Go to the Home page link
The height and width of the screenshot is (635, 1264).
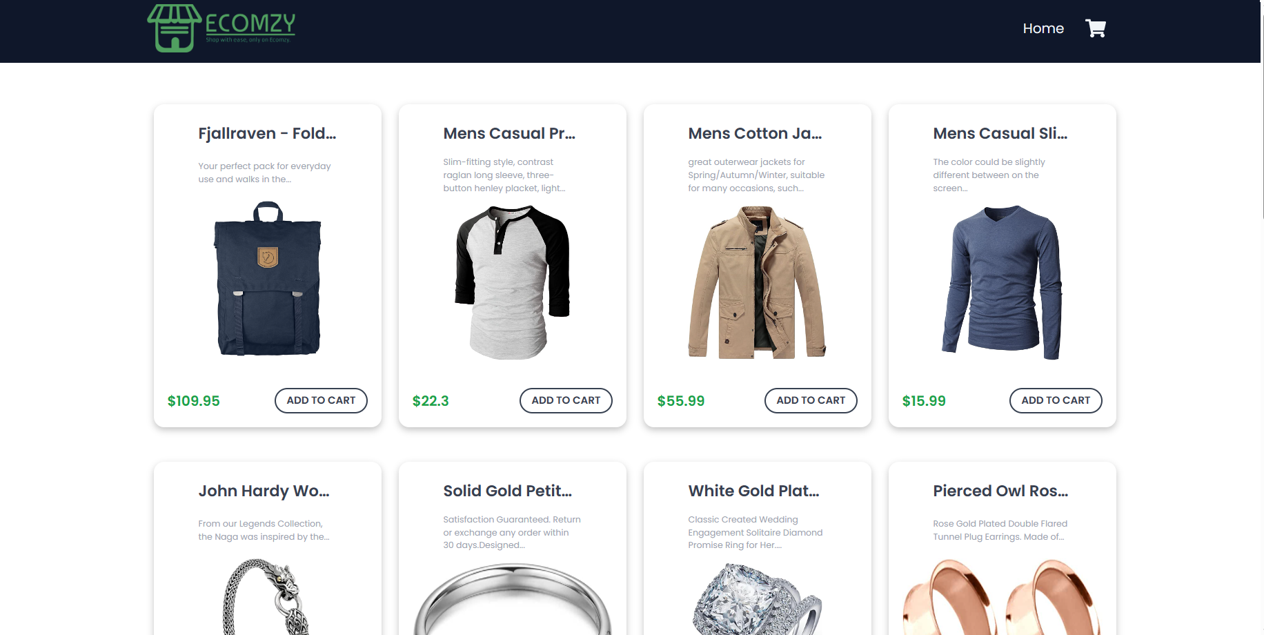pos(1043,28)
